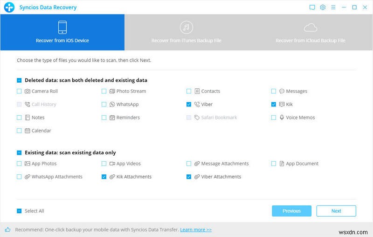Click the App Videos camera icon

[x=112, y=164]
